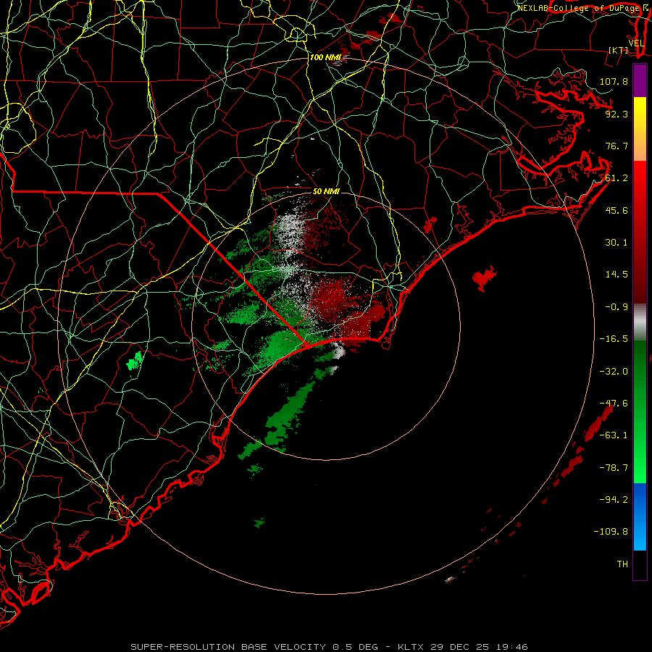Pick the gray near-zero color bar segment
This screenshot has width=652, height=652.
[640, 320]
